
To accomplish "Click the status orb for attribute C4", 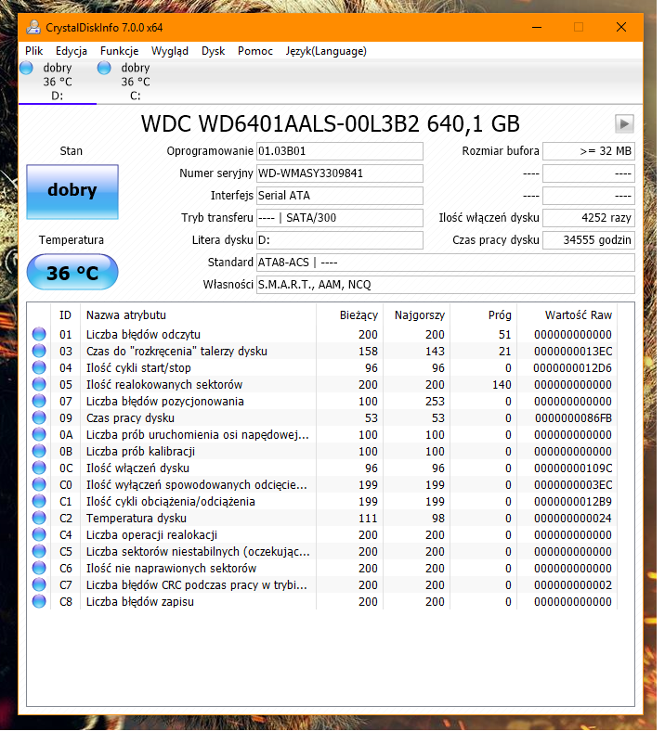I will click(x=39, y=534).
